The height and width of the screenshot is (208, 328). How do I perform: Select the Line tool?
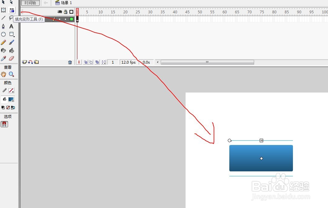(3, 18)
